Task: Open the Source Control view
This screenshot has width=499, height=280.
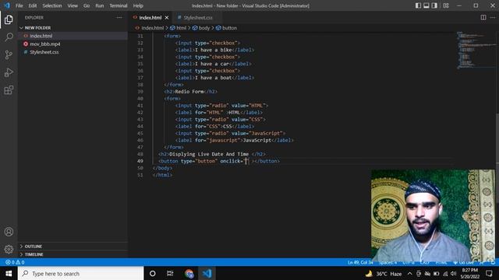Action: click(9, 55)
